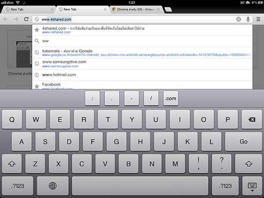Open the Chrome menu button
The height and width of the screenshot is (198, 264).
tap(258, 19)
